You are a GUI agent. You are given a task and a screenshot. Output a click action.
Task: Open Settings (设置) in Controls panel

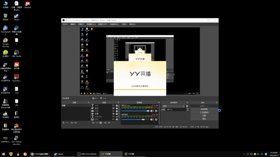[204, 115]
